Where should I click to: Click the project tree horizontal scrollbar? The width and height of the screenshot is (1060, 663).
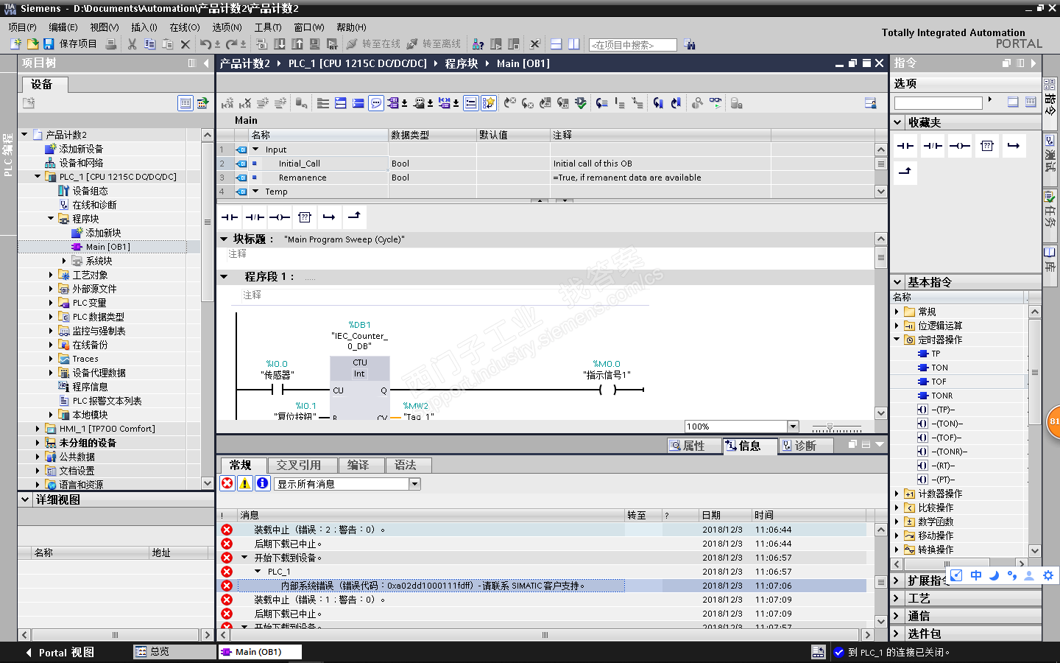point(115,634)
